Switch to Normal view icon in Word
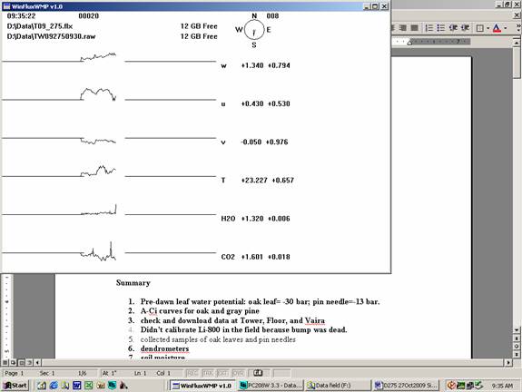Image resolution: width=522 pixels, height=392 pixels. coord(5,362)
